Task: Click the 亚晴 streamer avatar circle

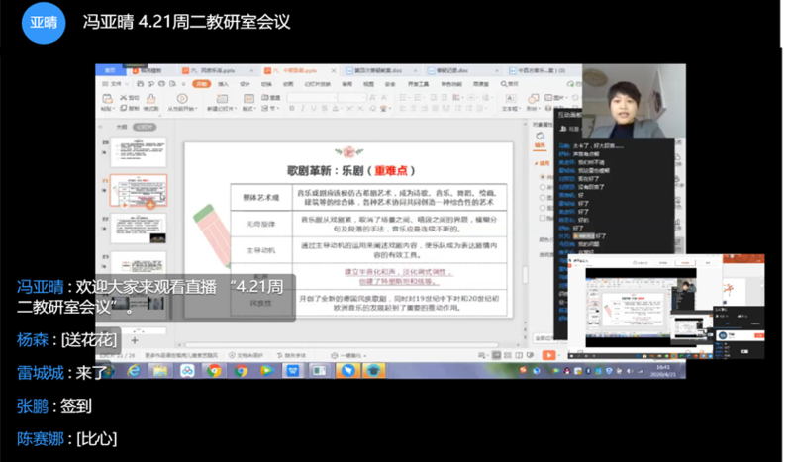Action: (x=44, y=22)
